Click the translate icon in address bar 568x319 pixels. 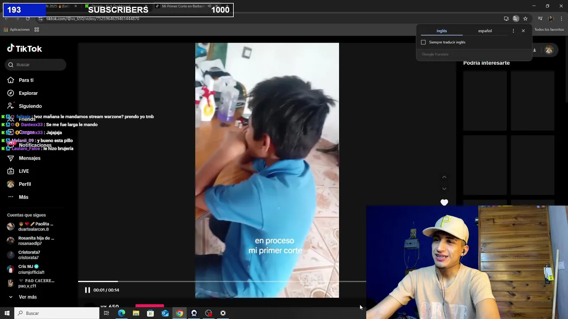coord(516,19)
